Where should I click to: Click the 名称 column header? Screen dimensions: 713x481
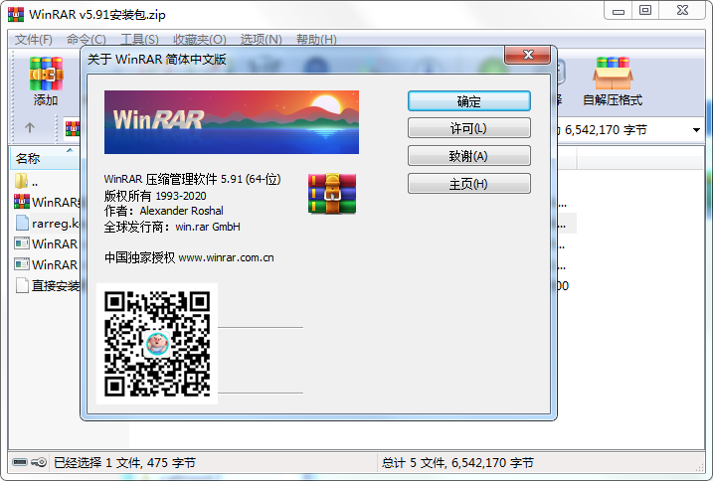45,158
